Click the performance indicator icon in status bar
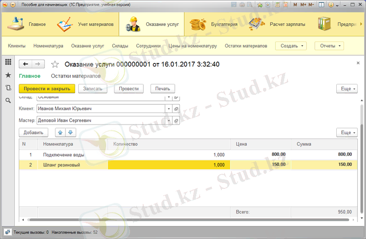 [8, 232]
